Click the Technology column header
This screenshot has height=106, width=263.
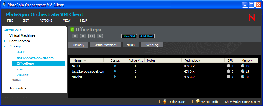point(203,60)
